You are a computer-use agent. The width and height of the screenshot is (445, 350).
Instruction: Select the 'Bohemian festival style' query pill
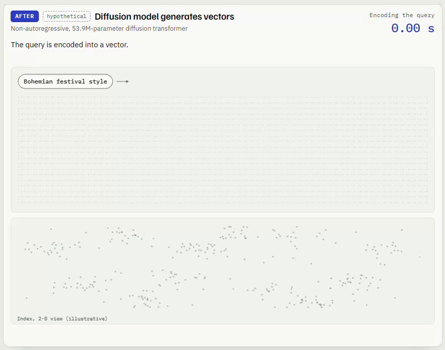point(65,81)
